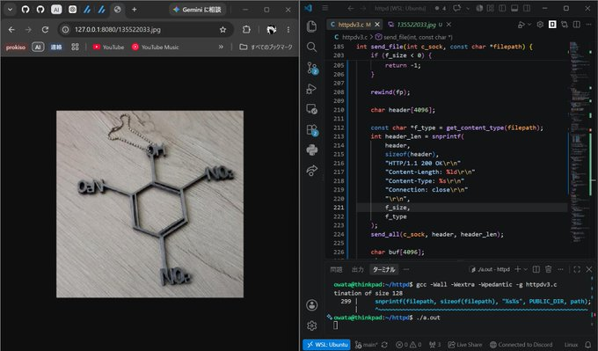Switch to the 出力 panel tab
This screenshot has width=598, height=351.
[357, 269]
